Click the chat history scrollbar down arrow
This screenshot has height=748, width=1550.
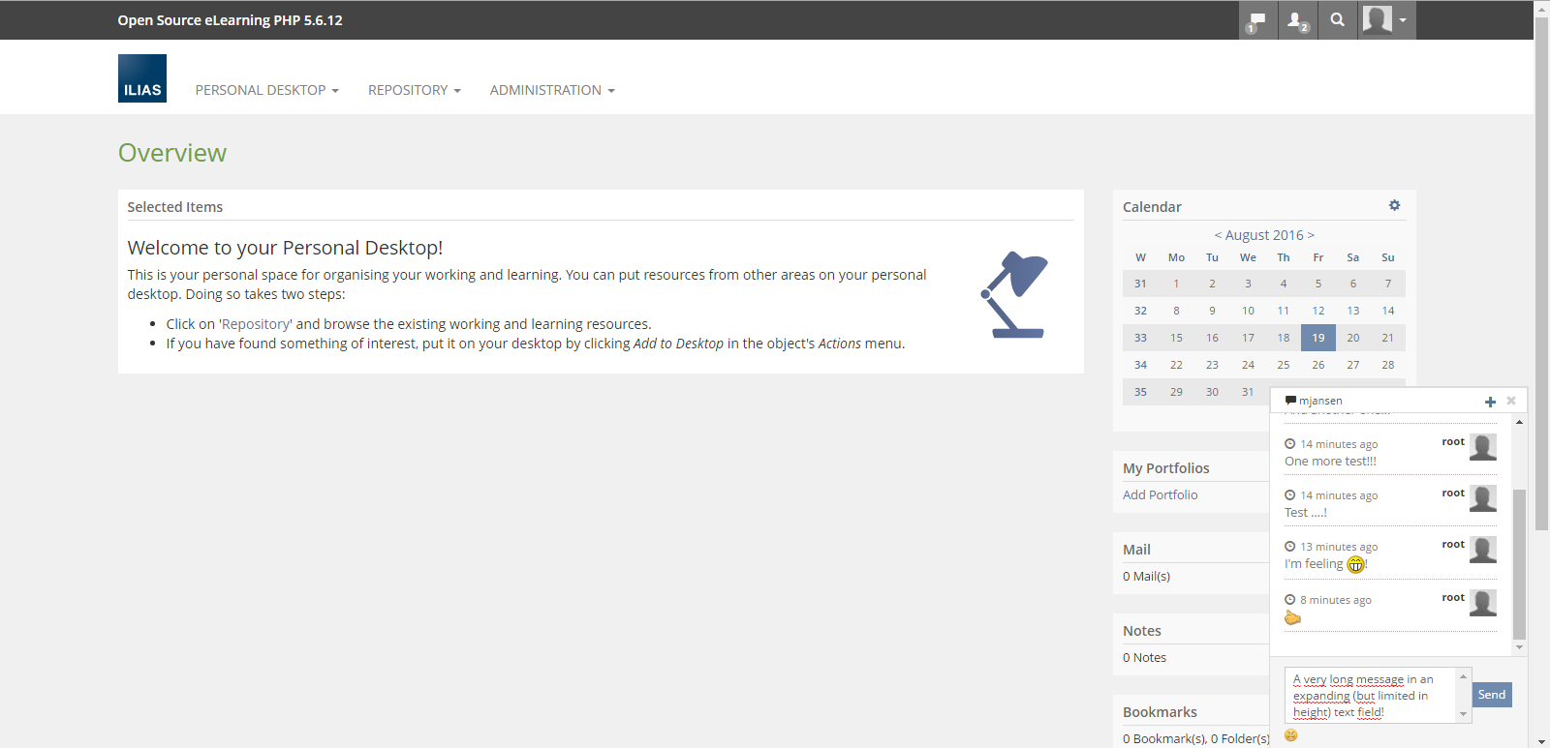point(1519,647)
